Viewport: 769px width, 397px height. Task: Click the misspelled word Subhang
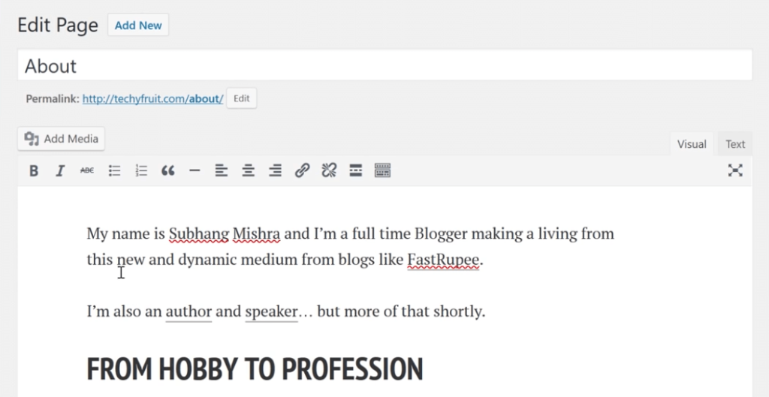point(198,234)
